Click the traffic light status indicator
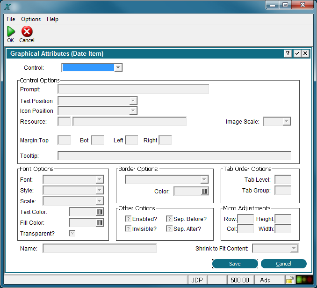Viewport: 317px width, 288px height. point(304,280)
